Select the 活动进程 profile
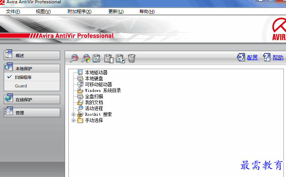The image size is (286, 177). [94, 108]
